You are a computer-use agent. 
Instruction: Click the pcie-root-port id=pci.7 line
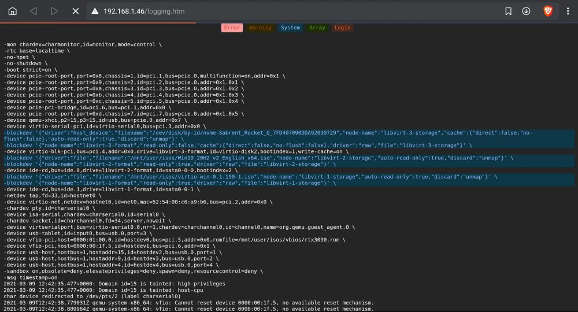124,114
